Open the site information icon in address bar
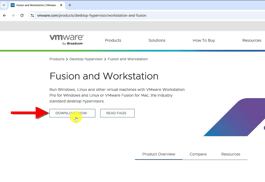Viewport: 265px width, 182px height. [x=32, y=15]
